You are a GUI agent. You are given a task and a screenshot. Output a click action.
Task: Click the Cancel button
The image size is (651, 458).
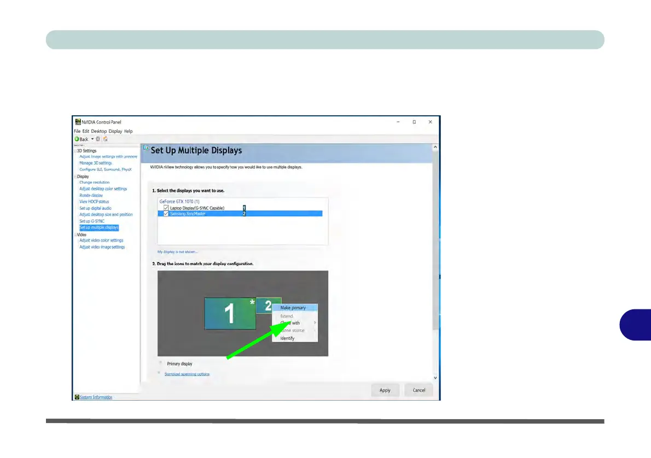419,390
